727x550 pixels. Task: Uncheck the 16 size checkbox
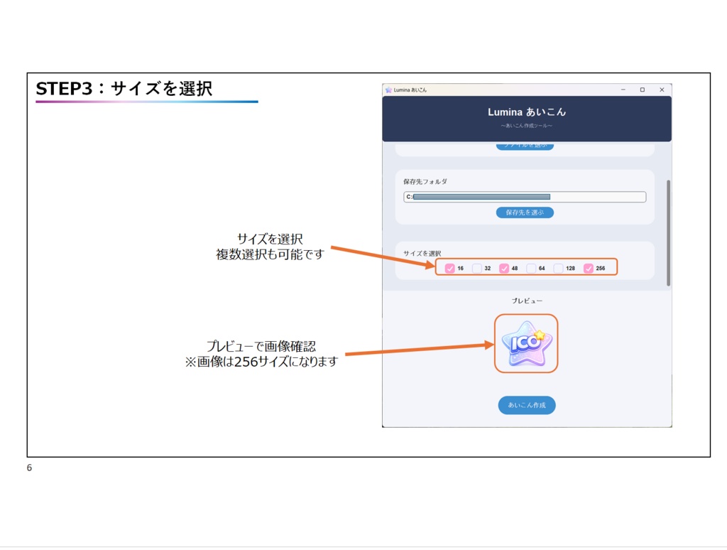coord(449,268)
